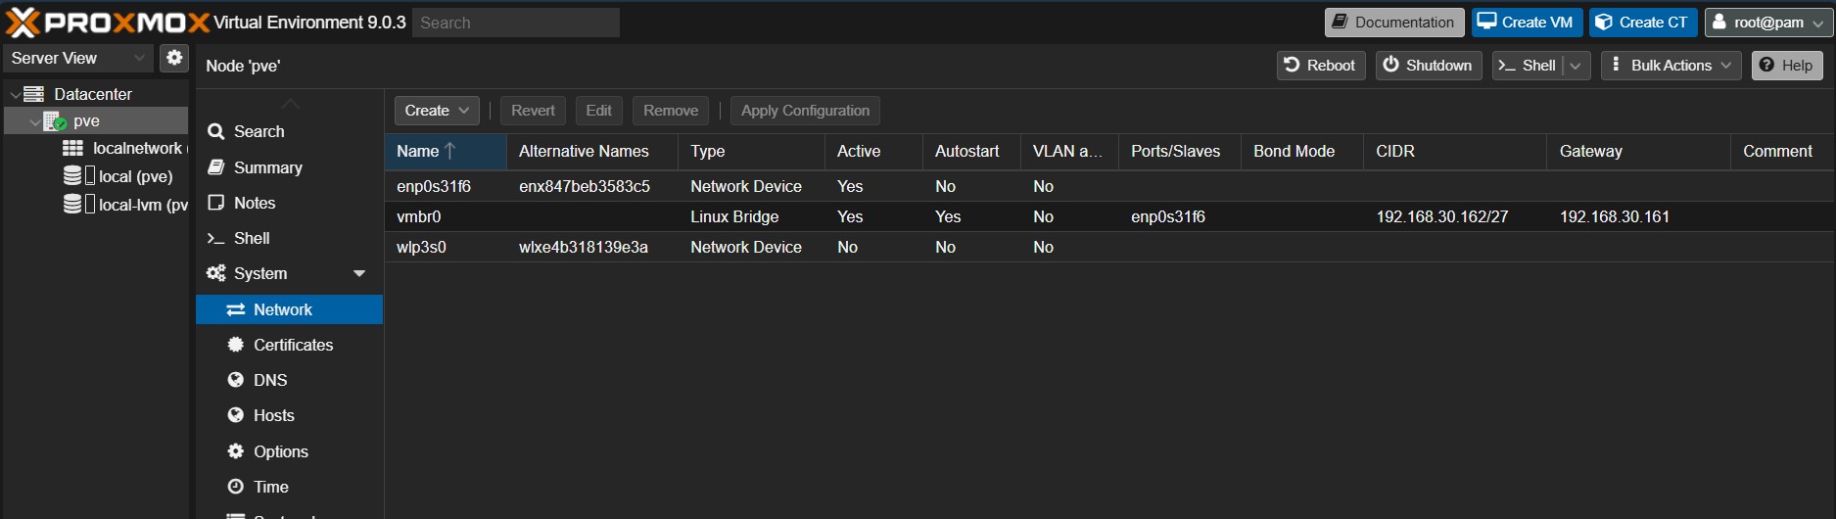This screenshot has height=519, width=1836.
Task: Click the Hosts globe icon
Action: click(235, 415)
